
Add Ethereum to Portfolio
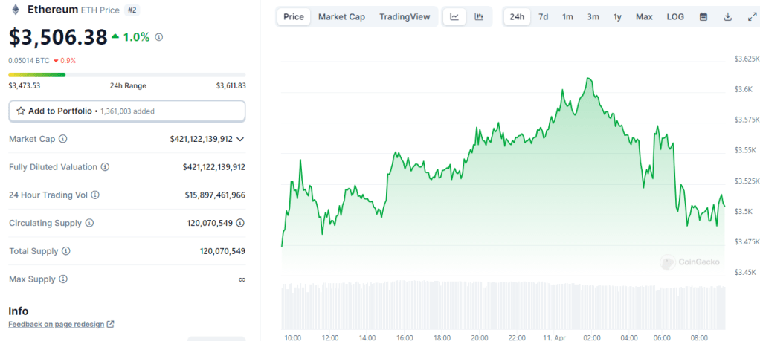click(x=126, y=111)
